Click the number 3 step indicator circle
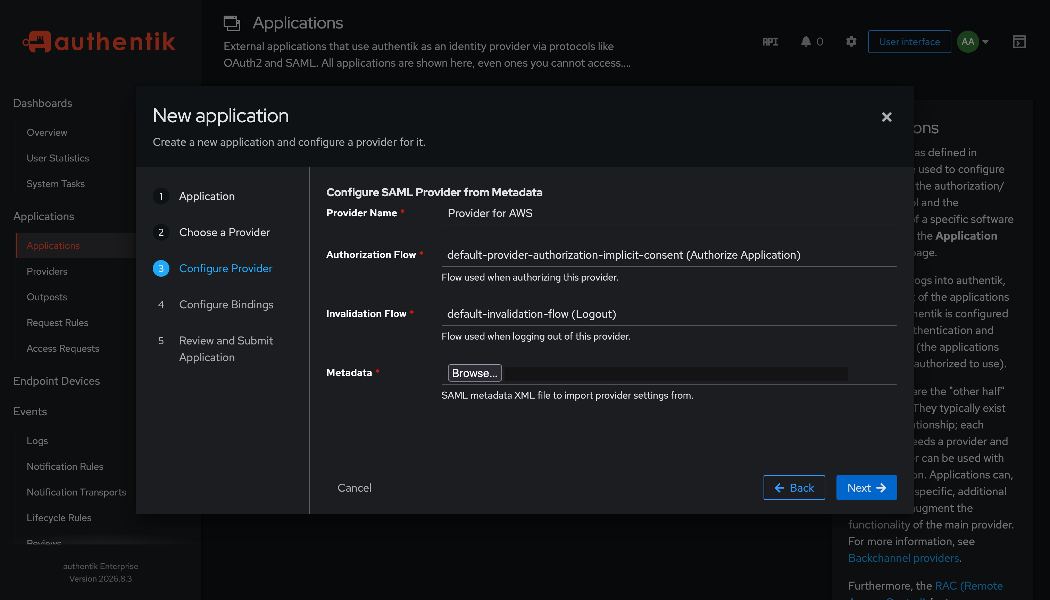Screen dimensions: 1050x600 click(x=161, y=268)
